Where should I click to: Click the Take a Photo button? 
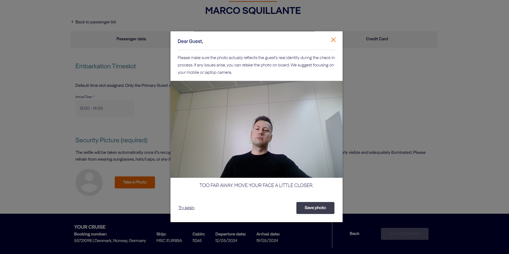point(135,182)
